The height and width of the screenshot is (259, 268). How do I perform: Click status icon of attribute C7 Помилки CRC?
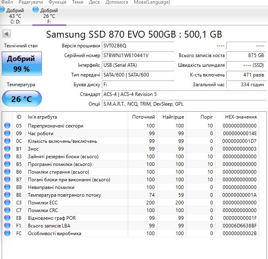(7, 210)
